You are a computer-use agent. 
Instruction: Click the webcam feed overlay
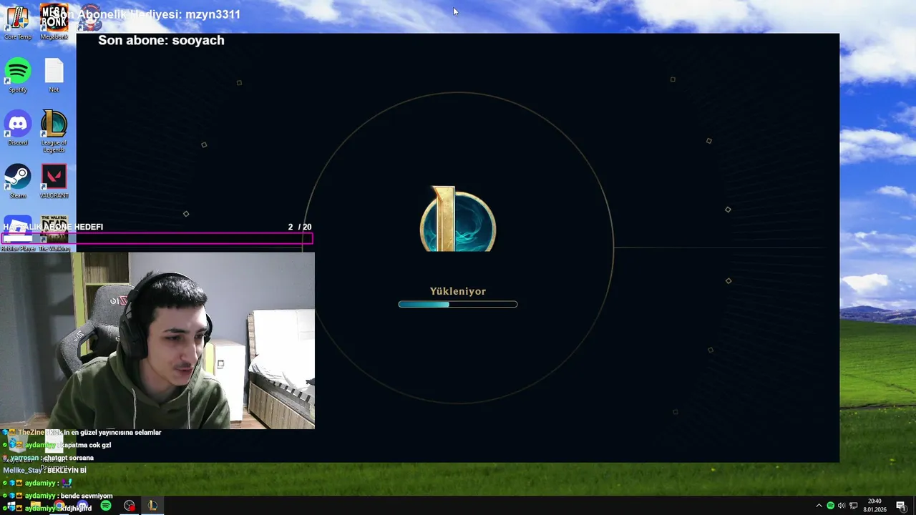pos(157,340)
